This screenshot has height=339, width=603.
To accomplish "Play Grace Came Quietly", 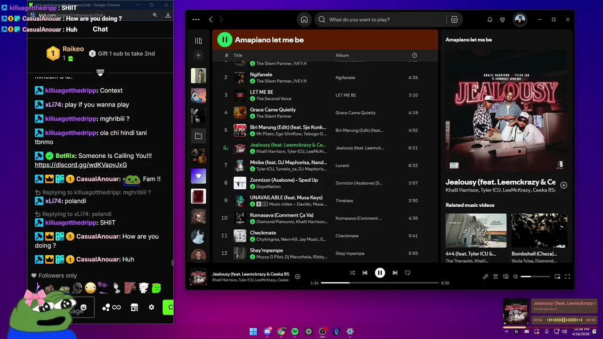I will tap(325, 113).
